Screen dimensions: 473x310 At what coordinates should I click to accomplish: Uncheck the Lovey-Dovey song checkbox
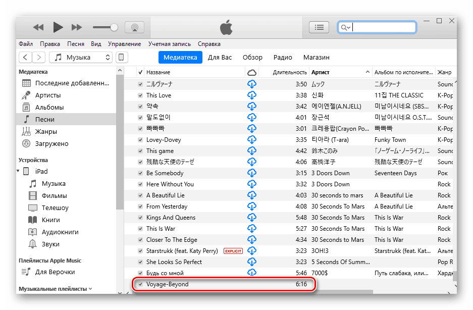(140, 140)
